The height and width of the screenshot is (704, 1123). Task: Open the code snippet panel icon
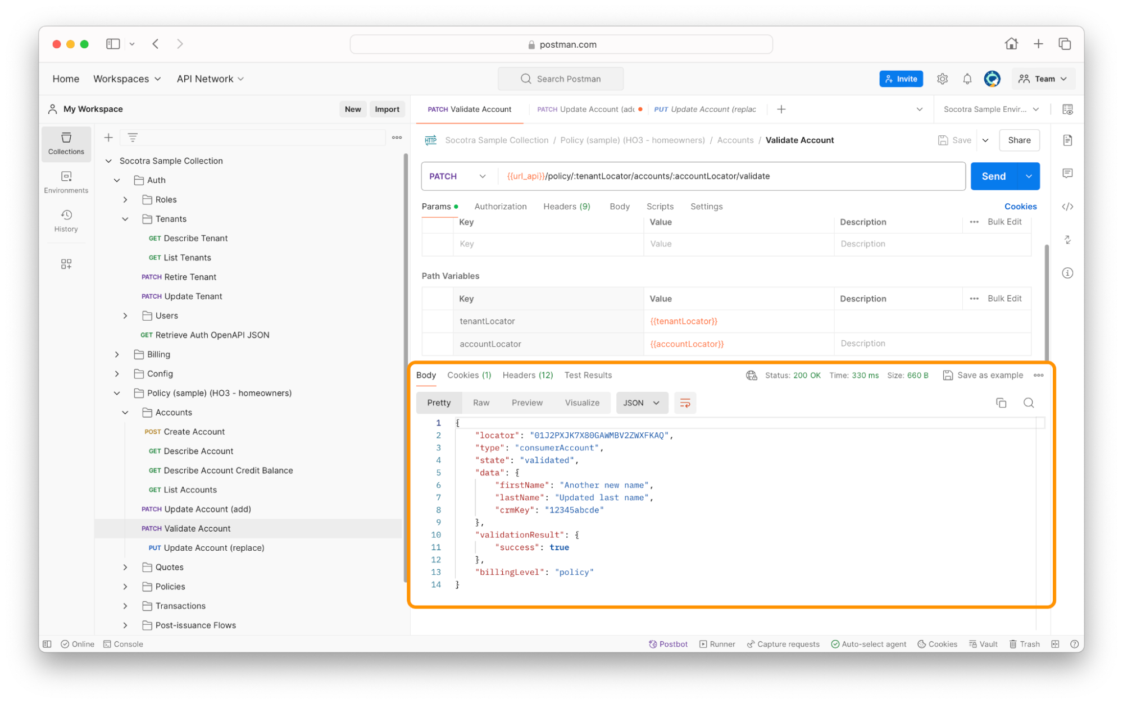coord(1067,207)
